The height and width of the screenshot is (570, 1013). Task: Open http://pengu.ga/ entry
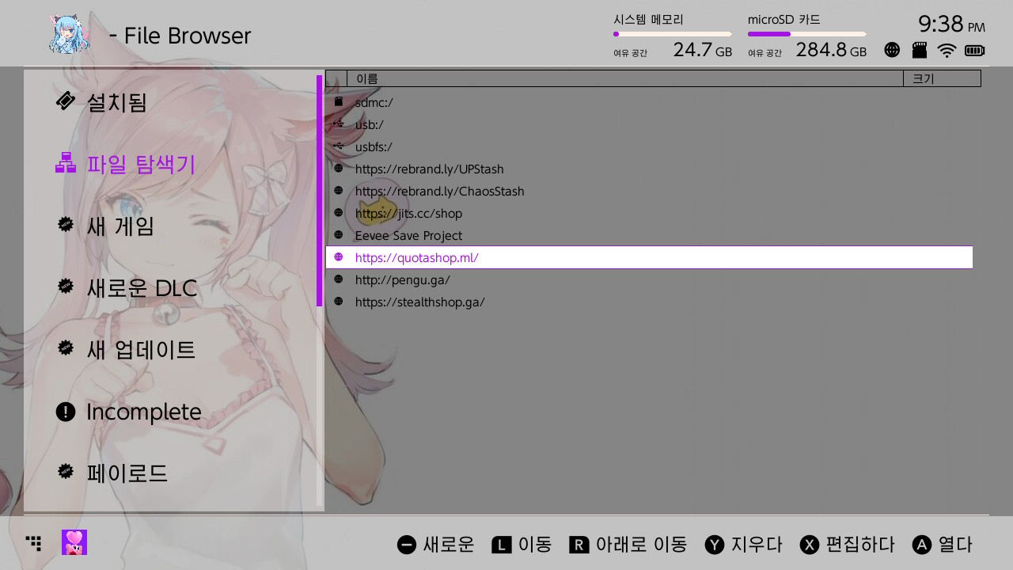pos(649,279)
